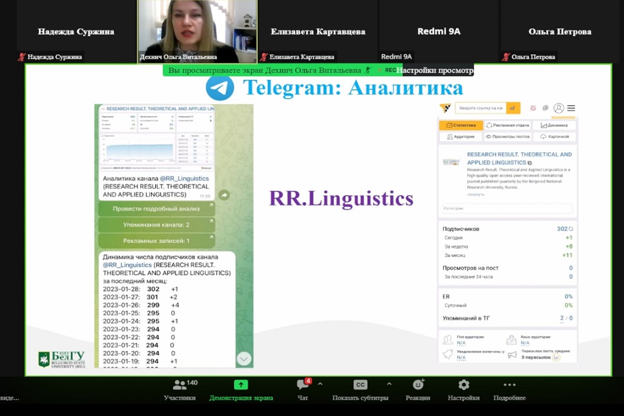The height and width of the screenshot is (416, 624).
Task: Click the БелГУ university logo
Action: tap(62, 359)
